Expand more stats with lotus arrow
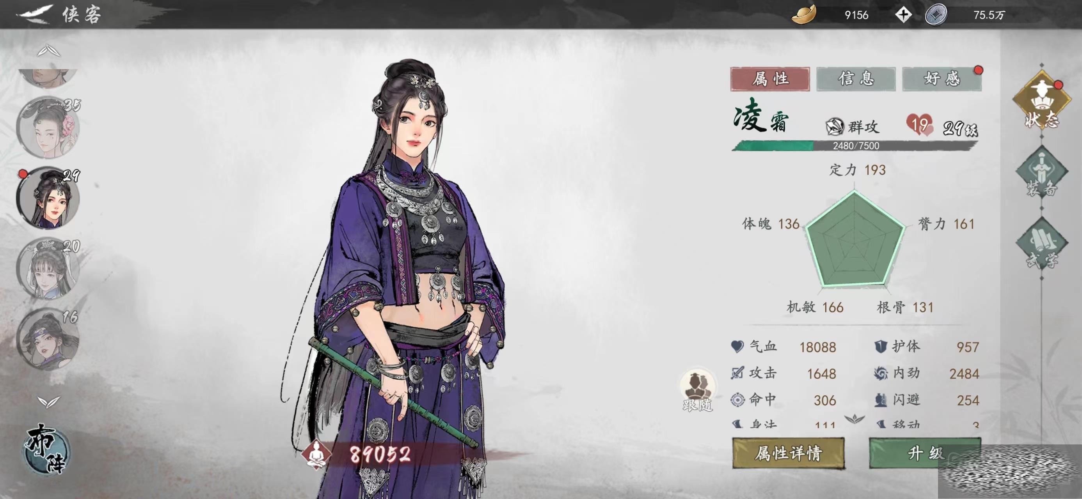Viewport: 1082px width, 499px height. click(x=855, y=418)
